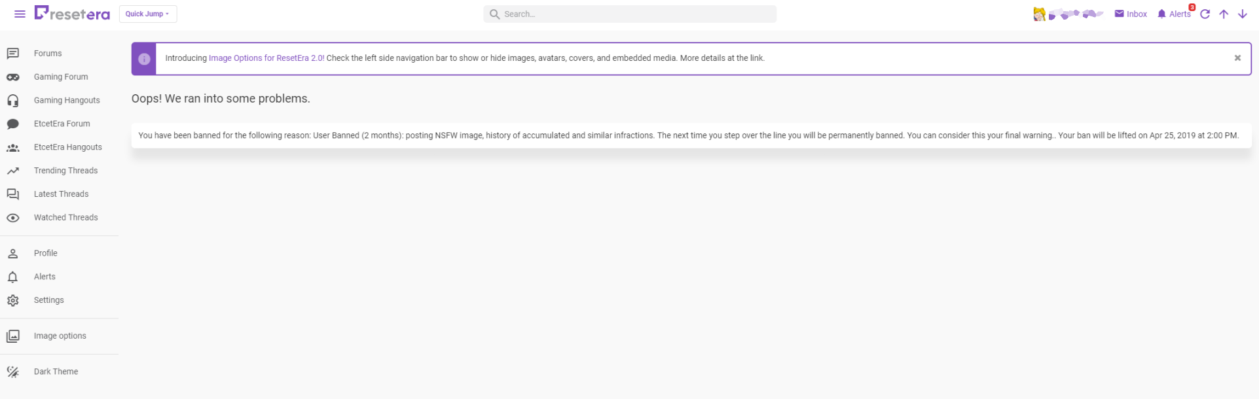Image resolution: width=1259 pixels, height=399 pixels.
Task: Click the Settings gear icon
Action: pyautogui.click(x=13, y=301)
